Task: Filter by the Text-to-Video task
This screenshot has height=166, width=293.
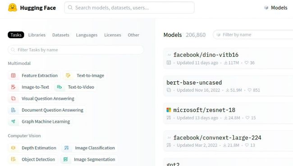Action: tap(75, 87)
